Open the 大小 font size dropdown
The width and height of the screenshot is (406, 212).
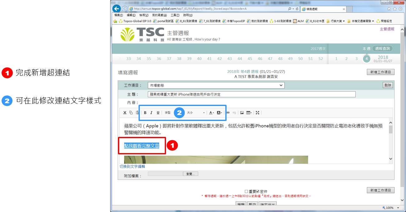pyautogui.click(x=196, y=113)
